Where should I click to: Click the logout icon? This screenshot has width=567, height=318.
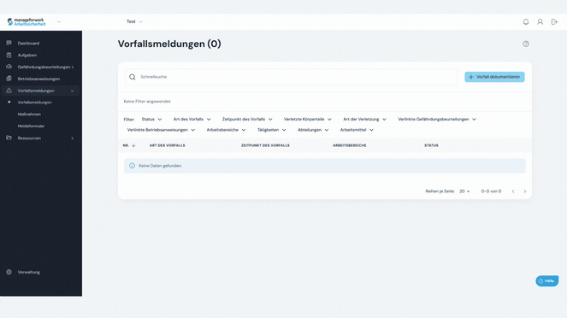tap(554, 22)
